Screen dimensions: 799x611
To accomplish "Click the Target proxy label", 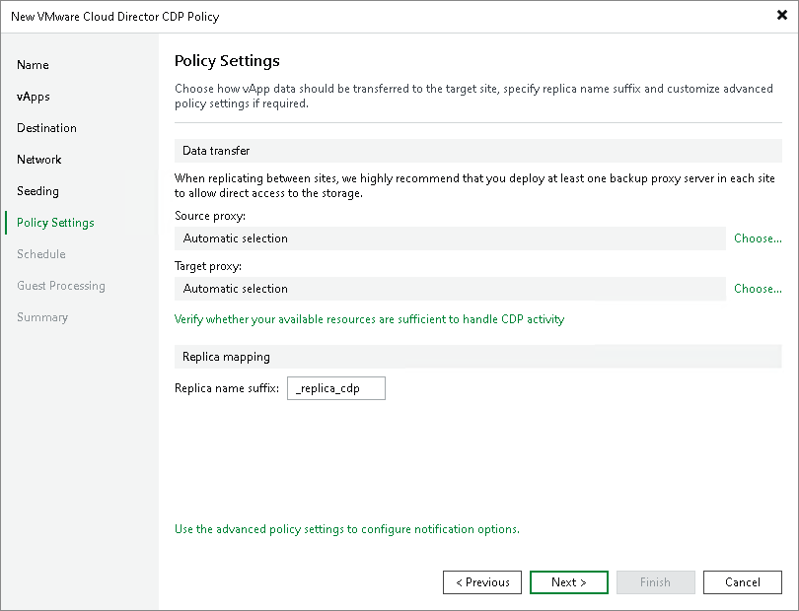I will (x=208, y=266).
